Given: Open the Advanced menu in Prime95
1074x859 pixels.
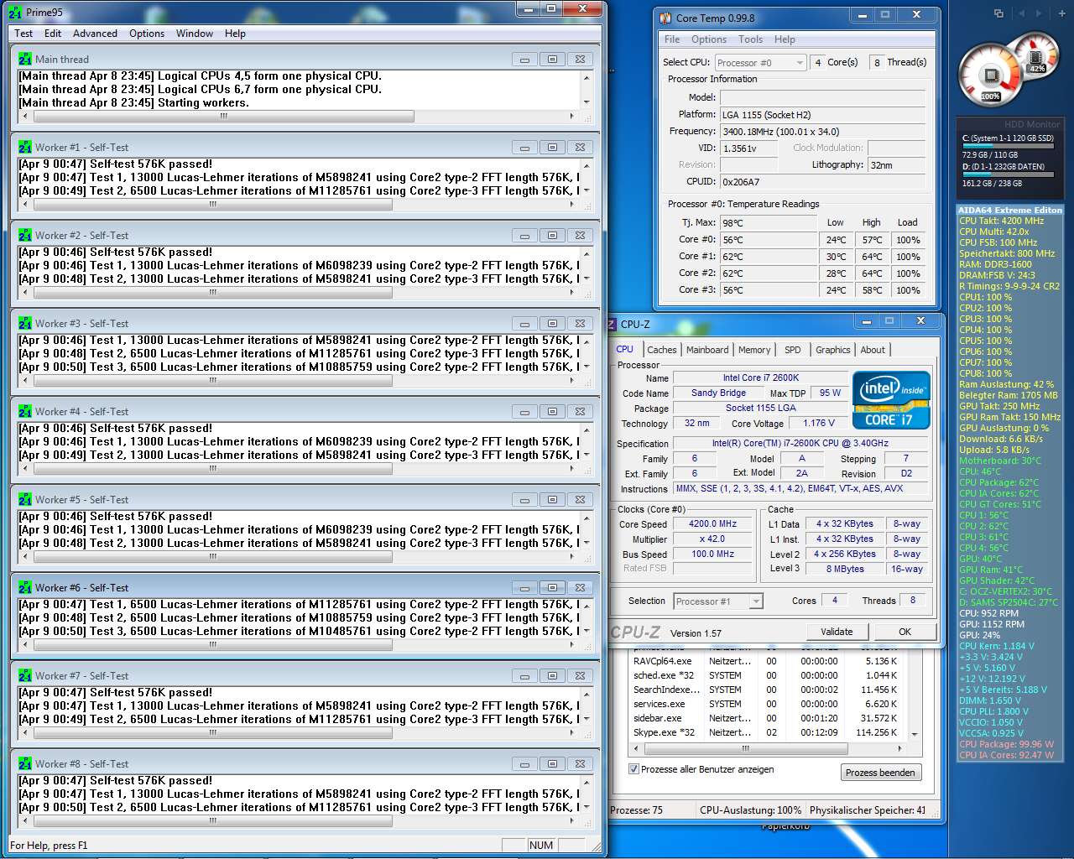Looking at the screenshot, I should point(95,34).
